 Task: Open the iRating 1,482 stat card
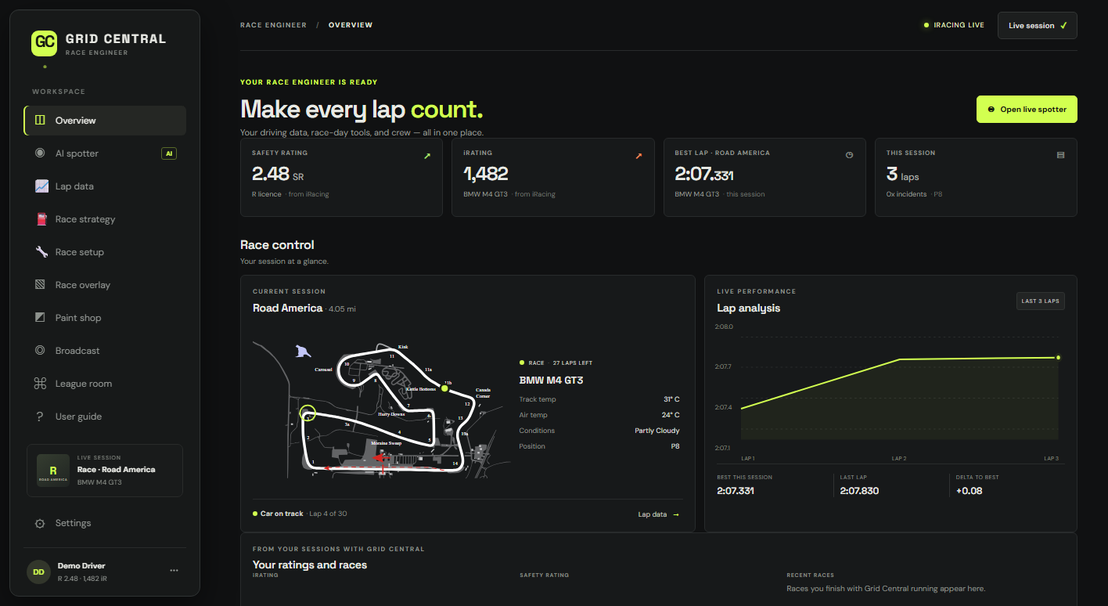[552, 177]
